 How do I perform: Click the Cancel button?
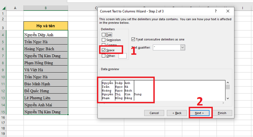click(x=154, y=113)
